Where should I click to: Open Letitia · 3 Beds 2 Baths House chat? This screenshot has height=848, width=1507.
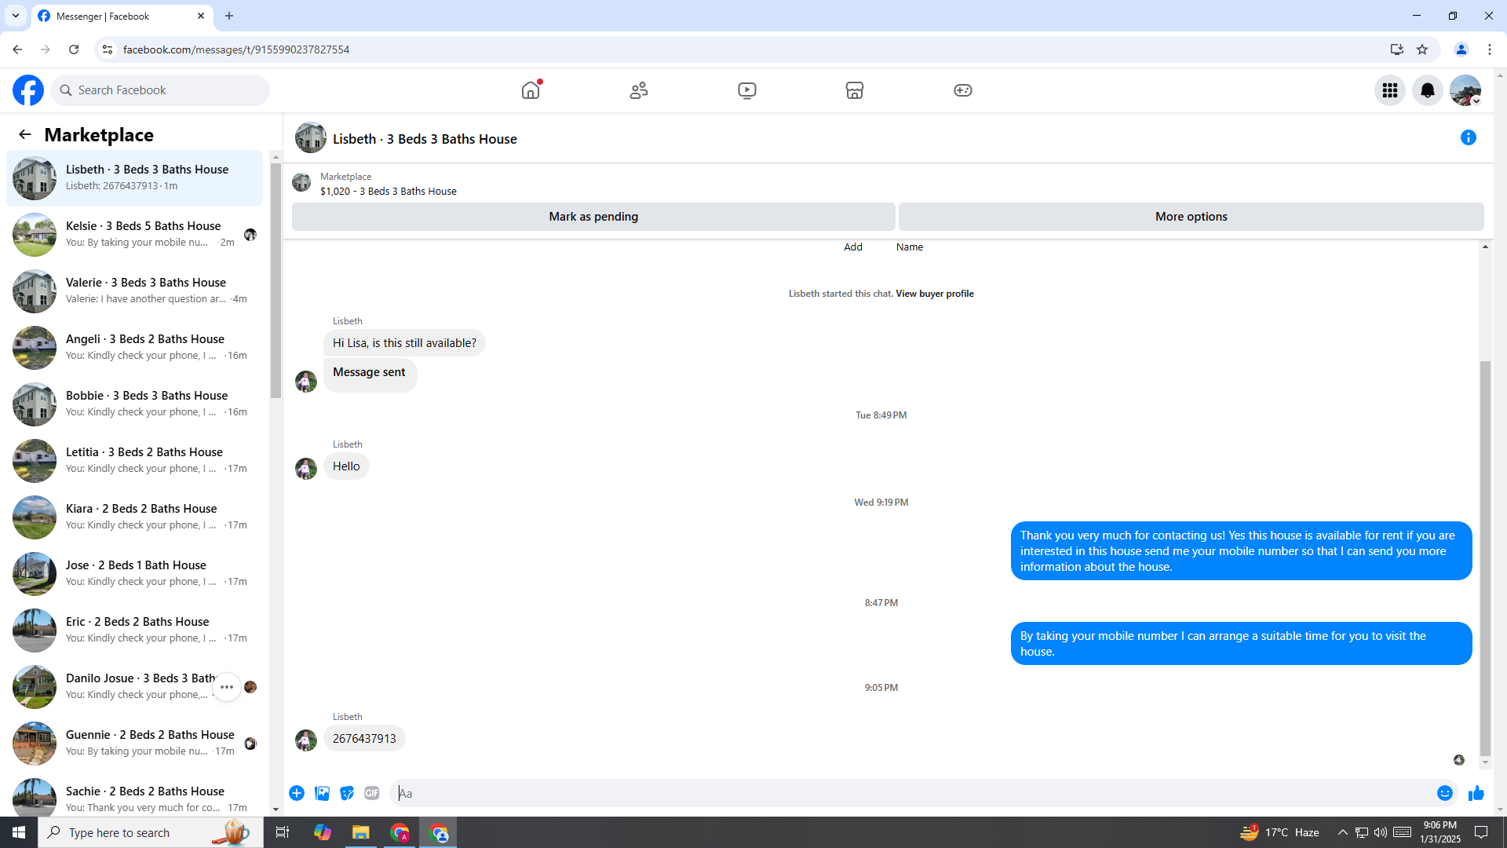click(x=135, y=461)
